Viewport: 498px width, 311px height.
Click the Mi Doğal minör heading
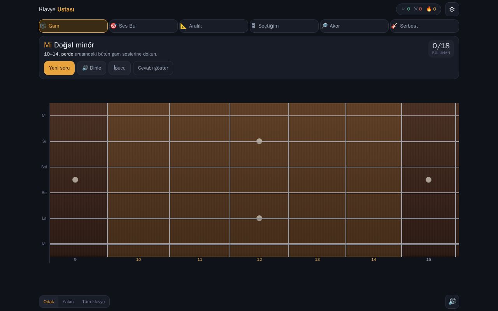point(69,45)
